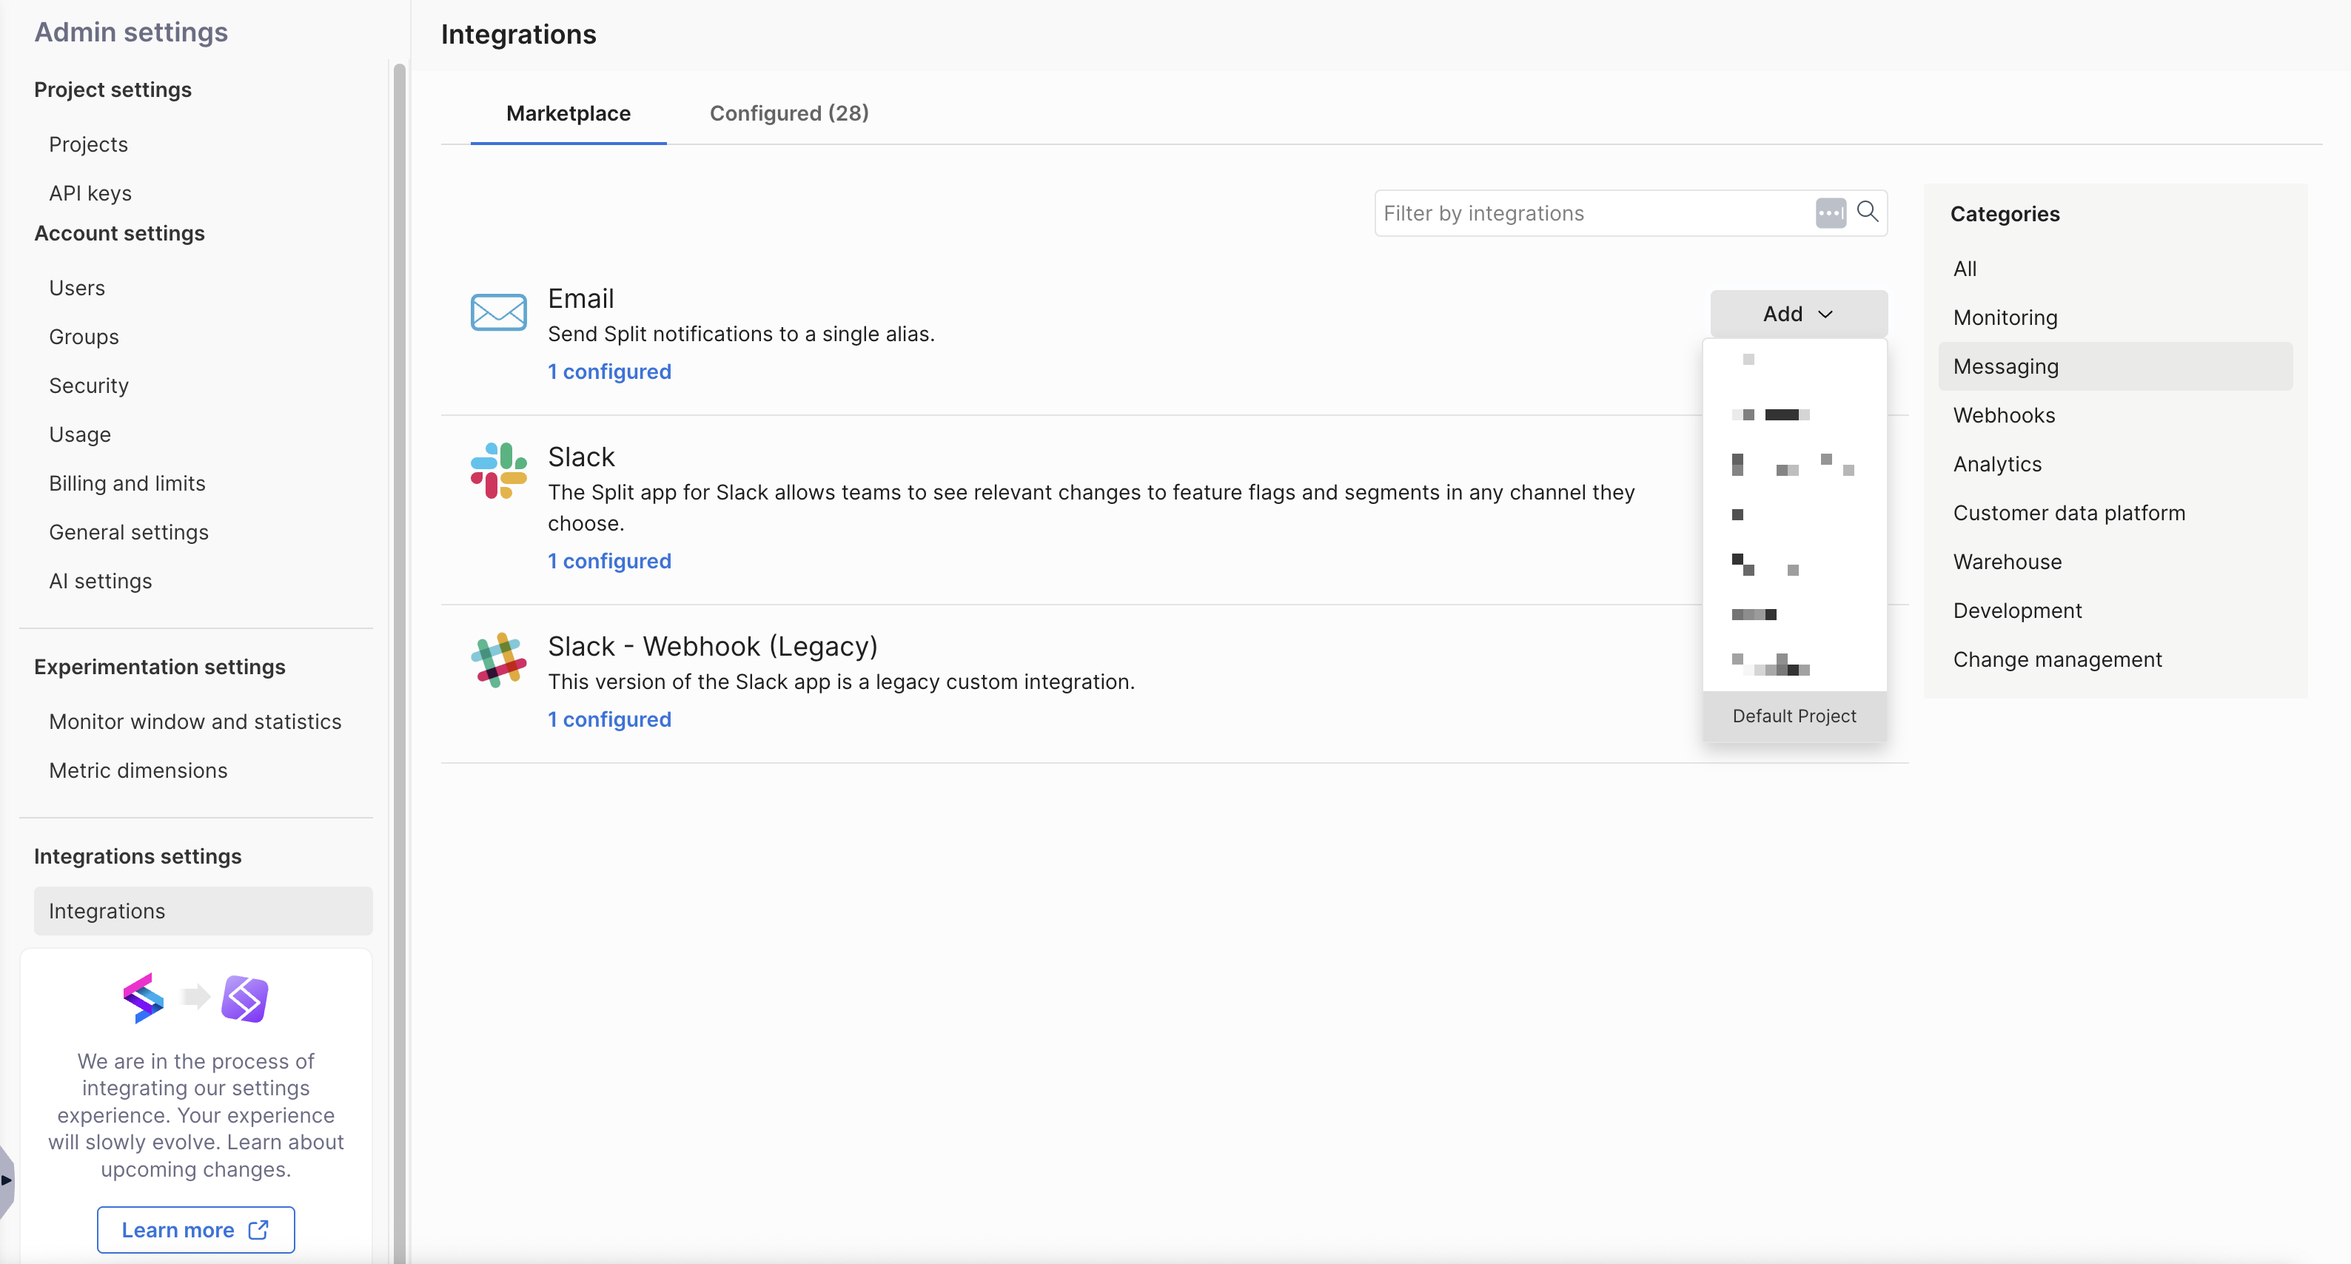The image size is (2351, 1264).
Task: Open the Add dropdown for Email
Action: pyautogui.click(x=1798, y=314)
